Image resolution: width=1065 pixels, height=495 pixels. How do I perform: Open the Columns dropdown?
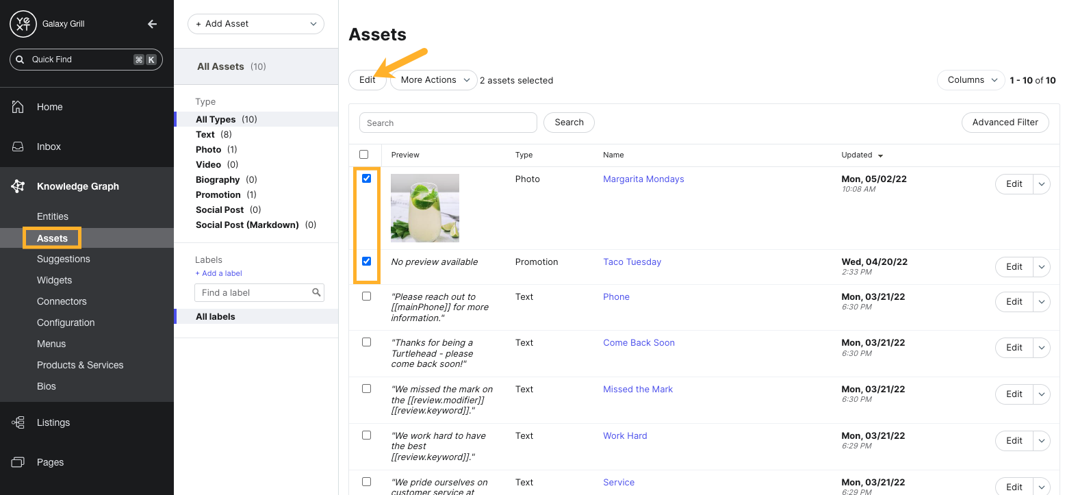(971, 79)
